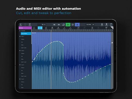This screenshot has width=132, height=99.
Task: Open the Shop
Action: [102, 24]
